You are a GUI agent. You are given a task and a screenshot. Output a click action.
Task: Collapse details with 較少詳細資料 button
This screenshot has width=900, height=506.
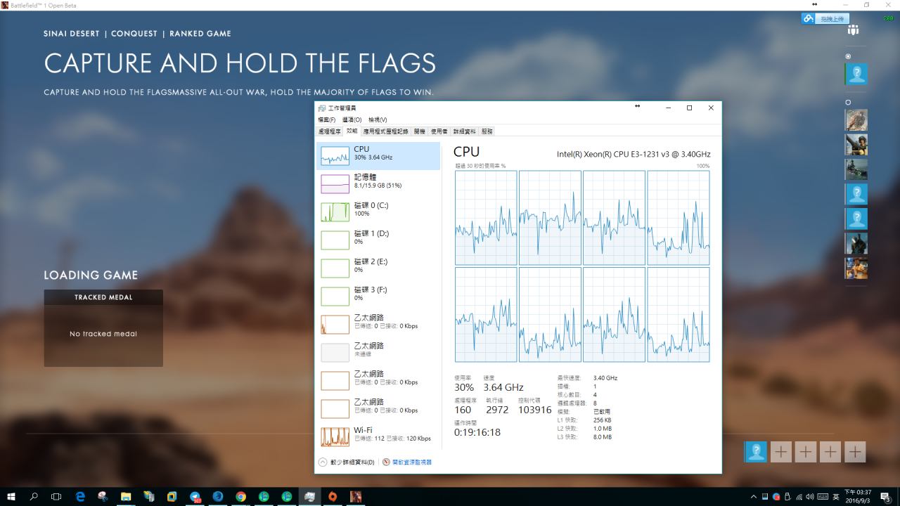click(347, 462)
